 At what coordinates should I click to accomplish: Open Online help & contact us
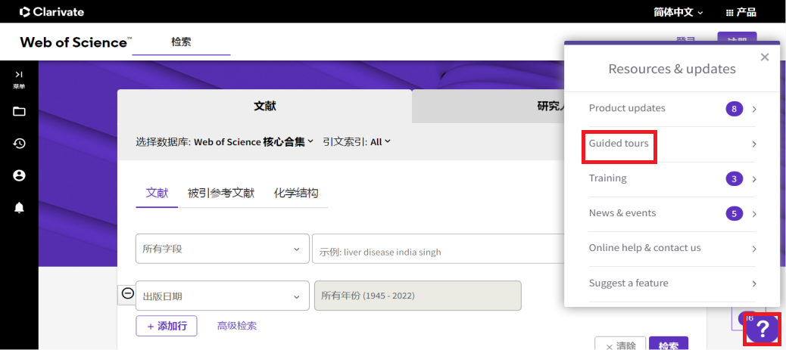pyautogui.click(x=672, y=249)
